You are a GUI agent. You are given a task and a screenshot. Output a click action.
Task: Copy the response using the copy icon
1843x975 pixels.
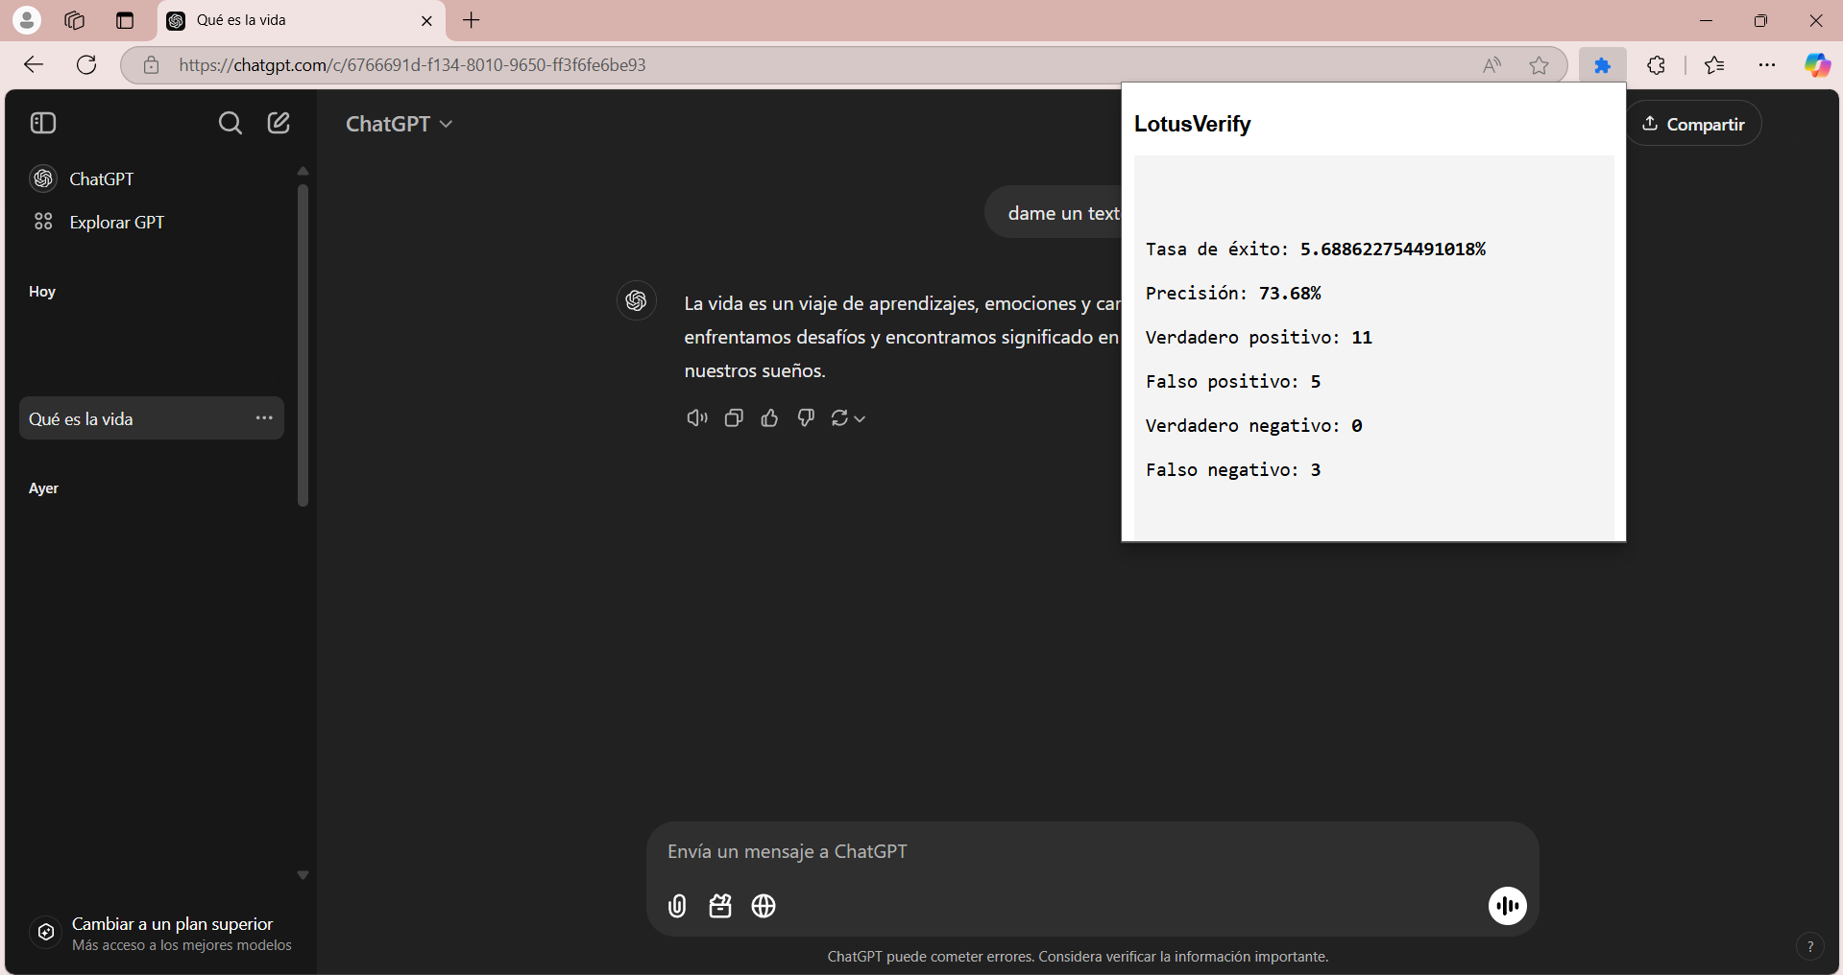pos(733,417)
